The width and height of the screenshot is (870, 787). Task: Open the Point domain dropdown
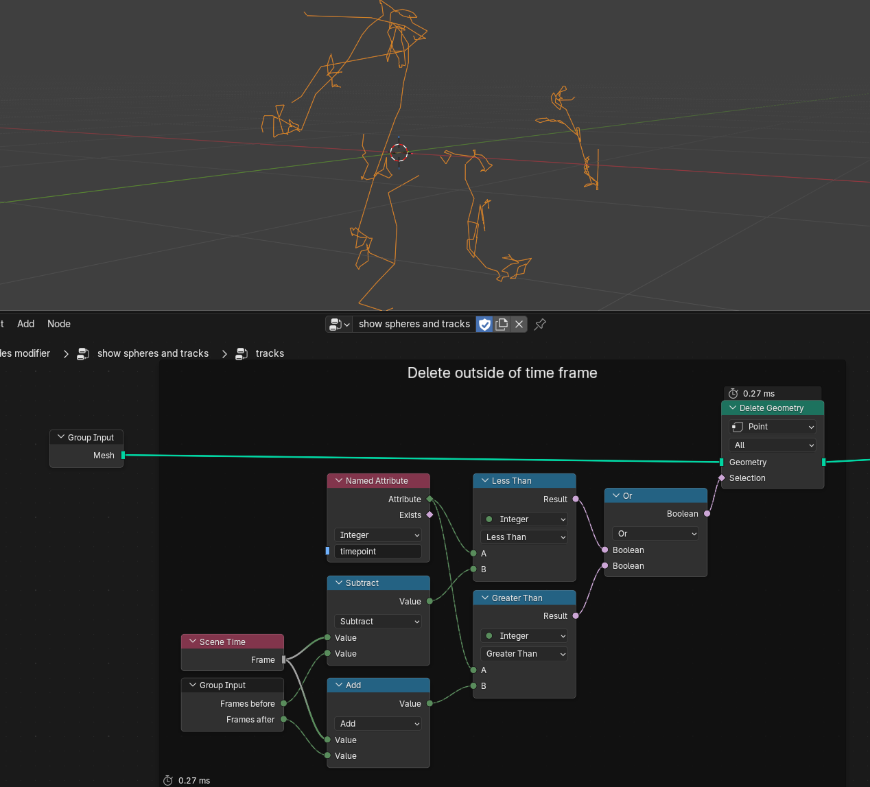pyautogui.click(x=772, y=427)
